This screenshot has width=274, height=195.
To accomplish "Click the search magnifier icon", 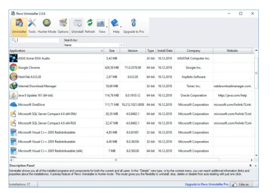I will tap(14, 40).
